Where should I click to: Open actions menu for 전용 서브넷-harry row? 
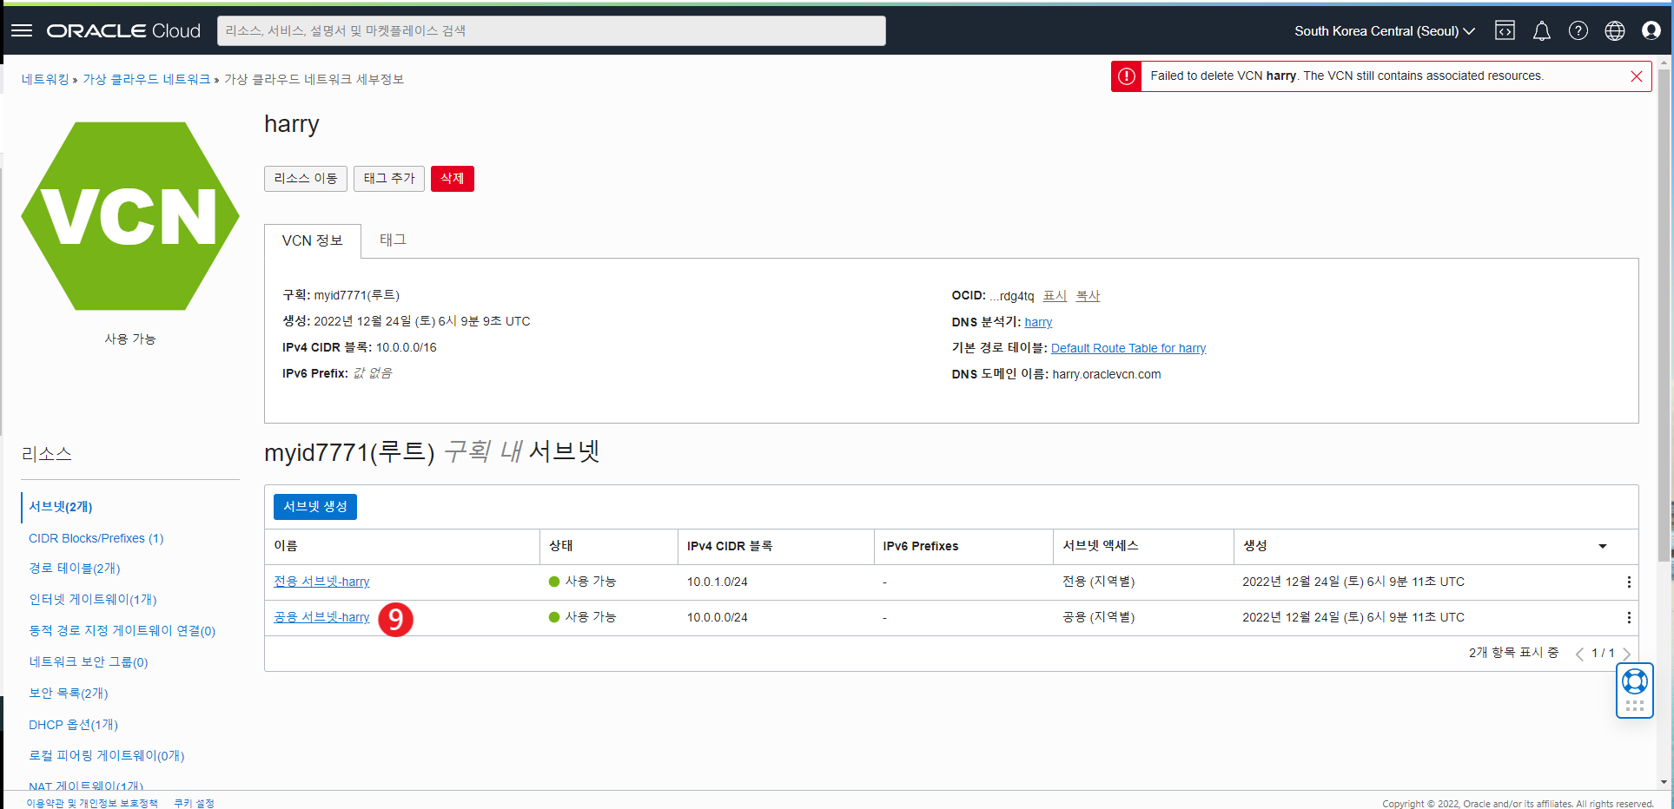(1628, 582)
